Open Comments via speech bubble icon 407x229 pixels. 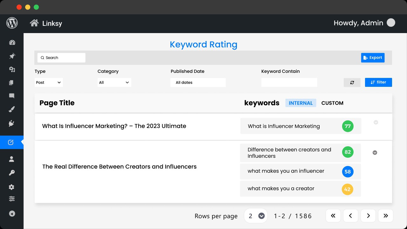(x=12, y=96)
